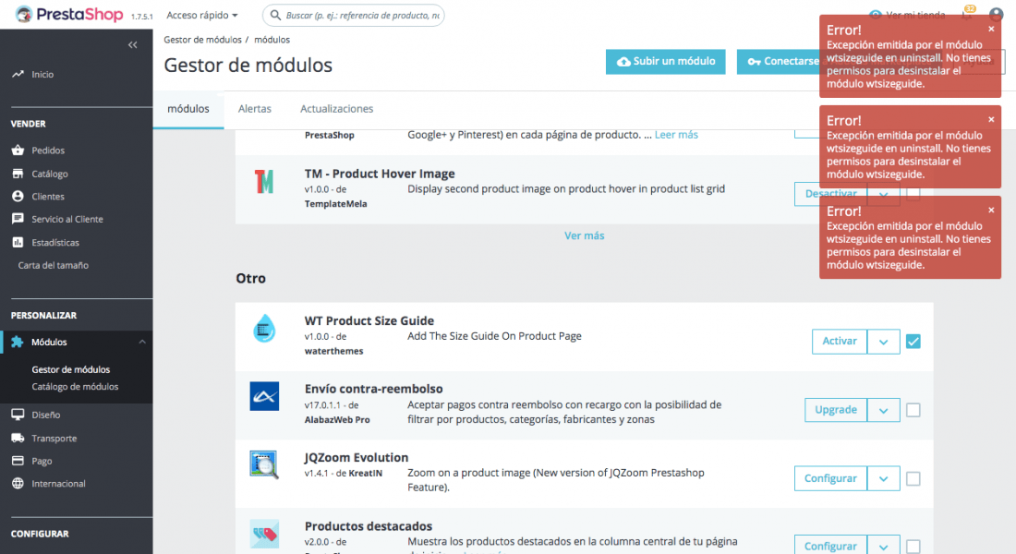1016x554 pixels.
Task: Open dropdown arrow beside Upgrade button
Action: point(883,410)
